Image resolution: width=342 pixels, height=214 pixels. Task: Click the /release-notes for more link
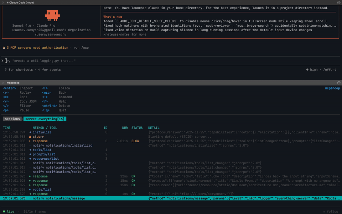[x=125, y=34]
